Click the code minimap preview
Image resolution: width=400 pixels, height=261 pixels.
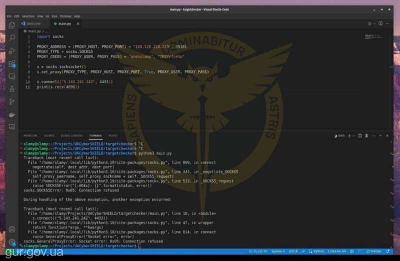pyautogui.click(x=373, y=36)
